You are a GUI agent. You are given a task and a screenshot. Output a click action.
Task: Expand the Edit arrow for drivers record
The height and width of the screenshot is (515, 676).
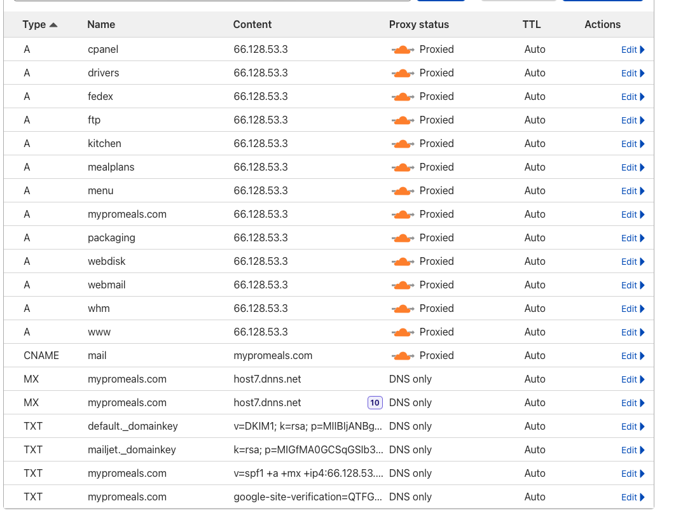tap(642, 73)
